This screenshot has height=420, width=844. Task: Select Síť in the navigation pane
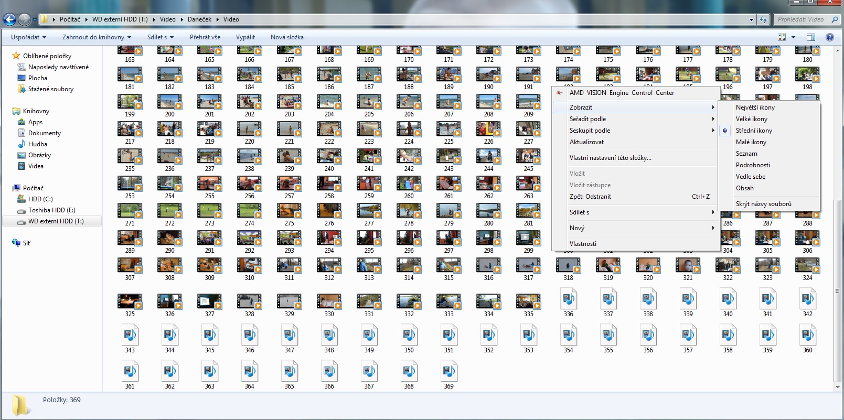(x=26, y=243)
